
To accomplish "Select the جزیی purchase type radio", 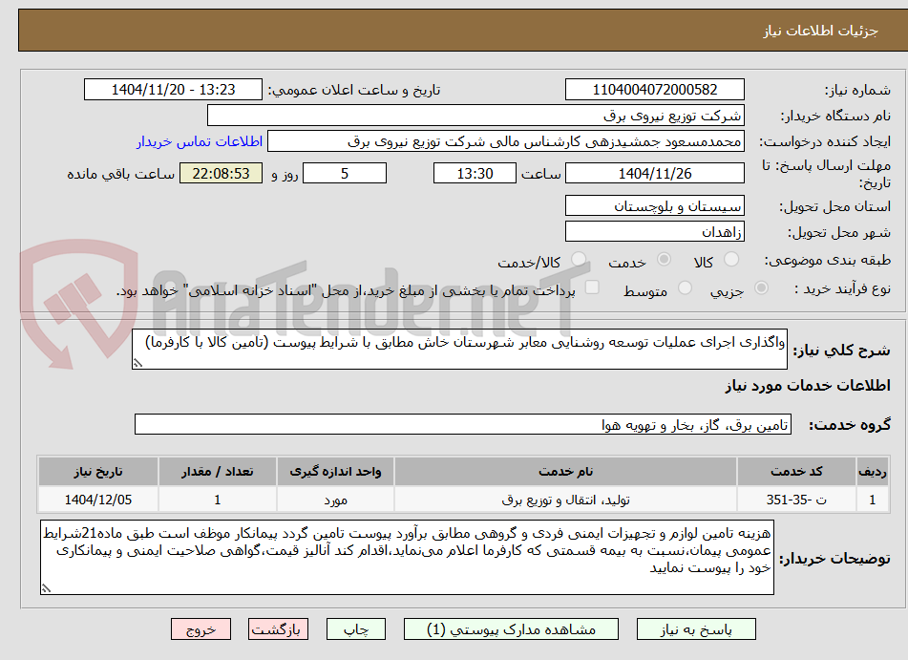I will coord(762,288).
